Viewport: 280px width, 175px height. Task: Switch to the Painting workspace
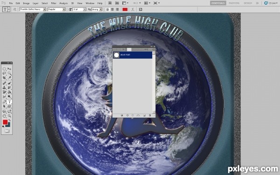[234, 3]
